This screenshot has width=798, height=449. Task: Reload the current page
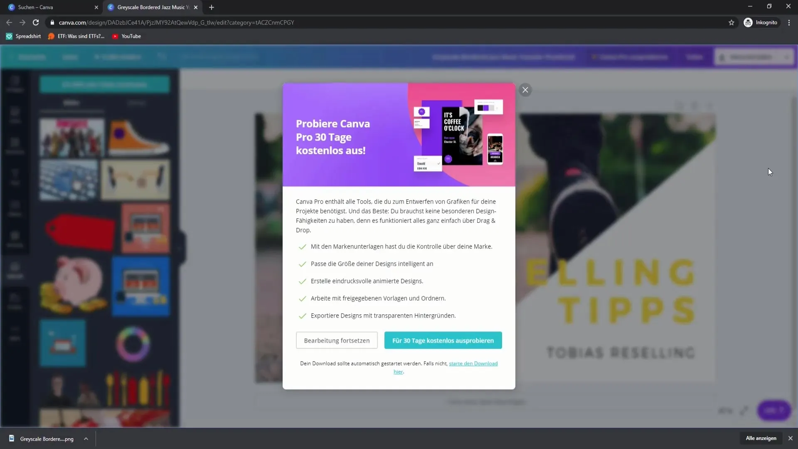pos(36,22)
